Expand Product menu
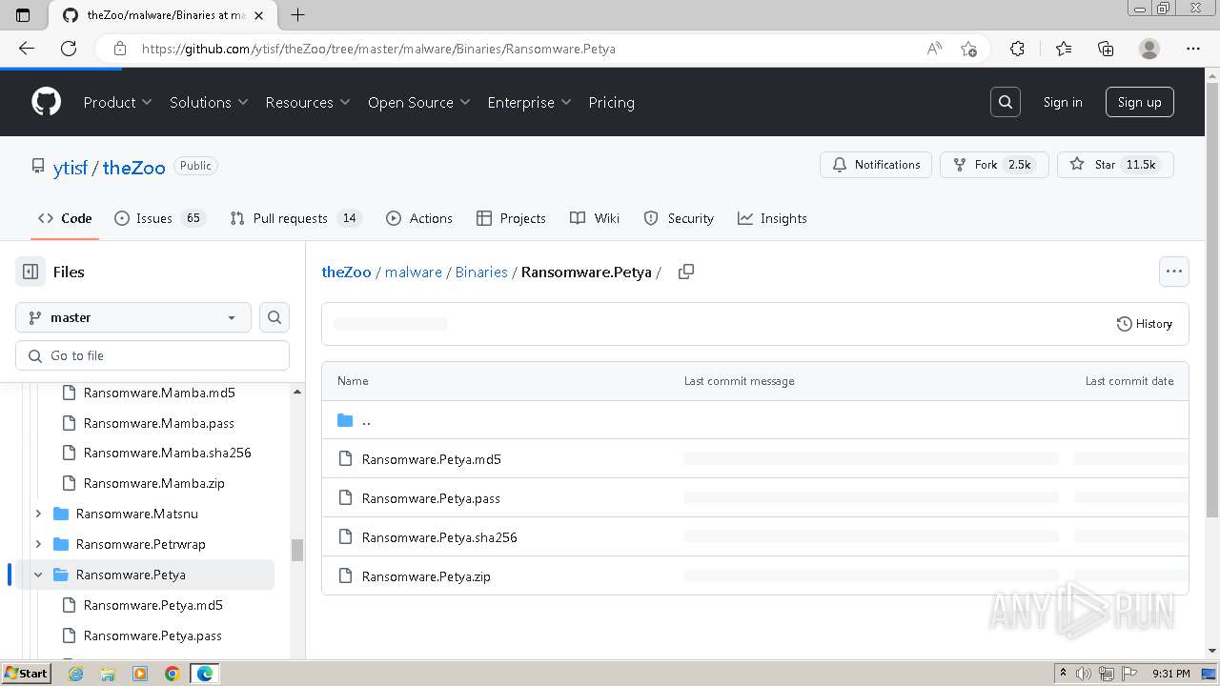Screen dimensions: 1220x686 [x=117, y=102]
